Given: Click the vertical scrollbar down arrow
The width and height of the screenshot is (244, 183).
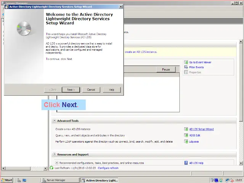Looking at the screenshot, I should point(241,163).
